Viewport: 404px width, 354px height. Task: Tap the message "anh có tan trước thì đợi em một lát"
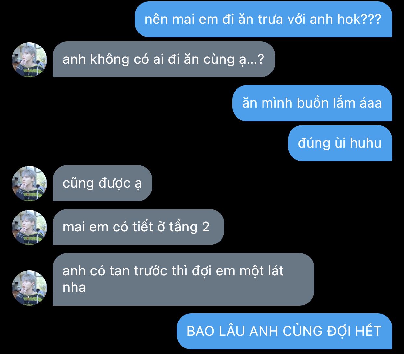pos(183,279)
